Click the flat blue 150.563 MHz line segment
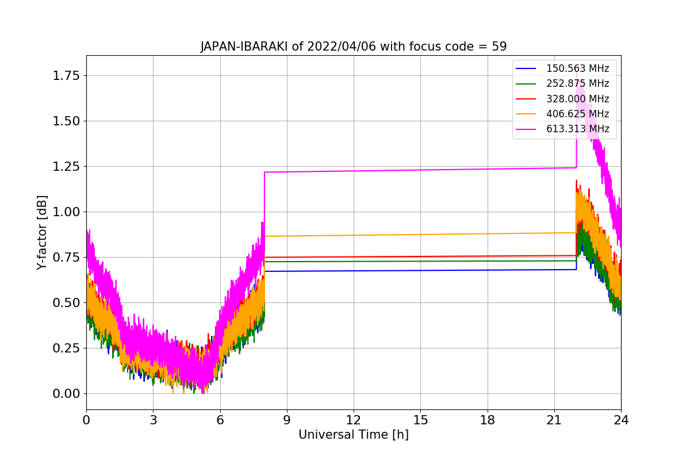690x460 pixels. tap(420, 270)
